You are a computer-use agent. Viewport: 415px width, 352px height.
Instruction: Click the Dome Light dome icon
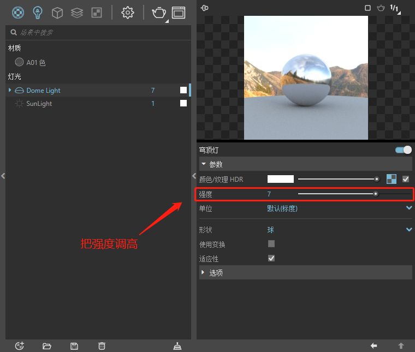click(19, 91)
